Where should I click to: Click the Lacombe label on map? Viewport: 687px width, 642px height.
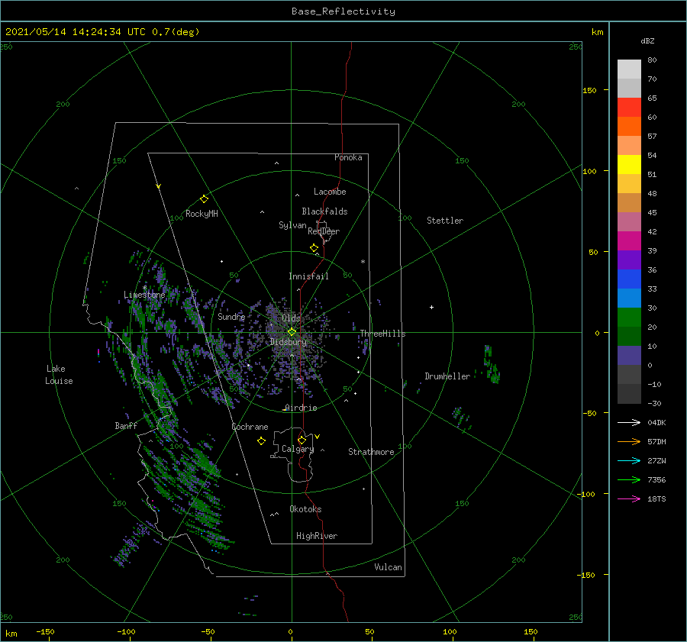[330, 192]
